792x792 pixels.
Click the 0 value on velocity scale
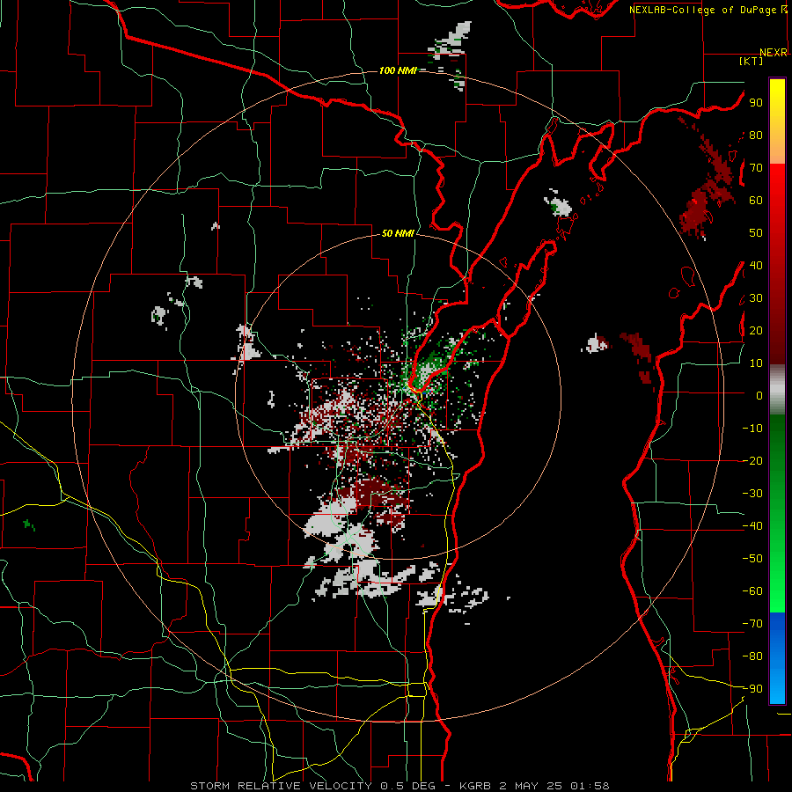tap(759, 396)
